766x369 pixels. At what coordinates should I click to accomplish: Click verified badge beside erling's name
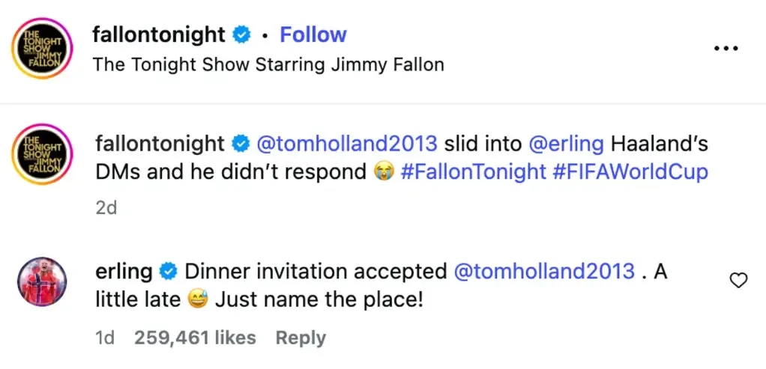(169, 272)
